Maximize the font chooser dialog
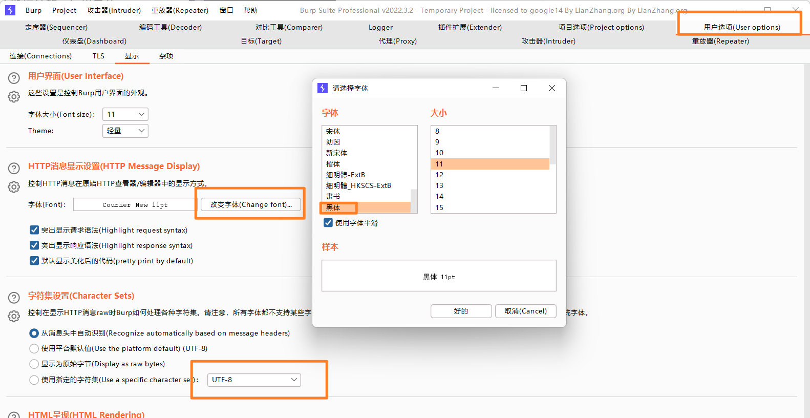810x418 pixels. pos(524,88)
